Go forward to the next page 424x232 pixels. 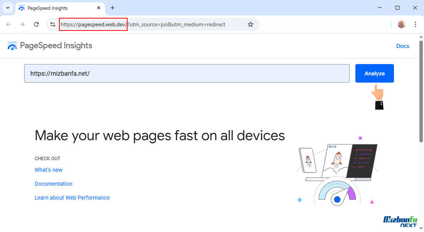22,24
